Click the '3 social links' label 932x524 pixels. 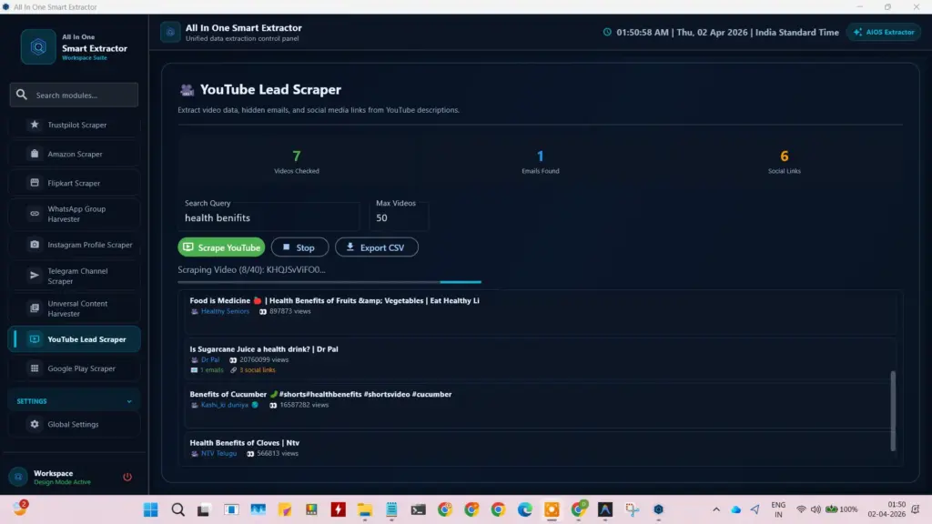pyautogui.click(x=258, y=370)
